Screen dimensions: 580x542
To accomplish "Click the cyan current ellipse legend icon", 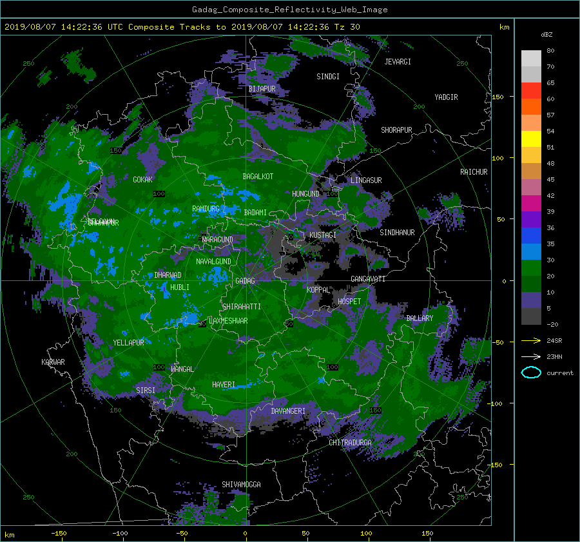I will (x=531, y=373).
